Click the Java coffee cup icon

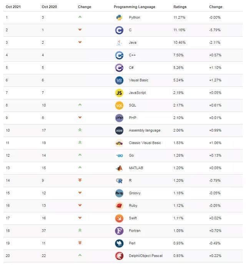pos(119,43)
